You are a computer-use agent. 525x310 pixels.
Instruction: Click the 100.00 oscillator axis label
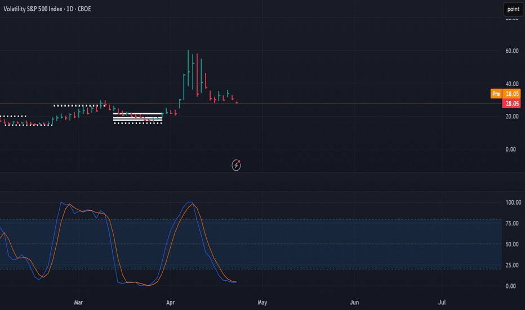[x=513, y=202]
